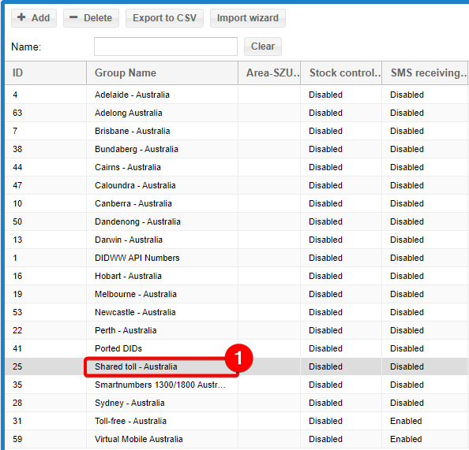The height and width of the screenshot is (450, 469).
Task: Click the Area-SZU column header
Action: pos(269,73)
